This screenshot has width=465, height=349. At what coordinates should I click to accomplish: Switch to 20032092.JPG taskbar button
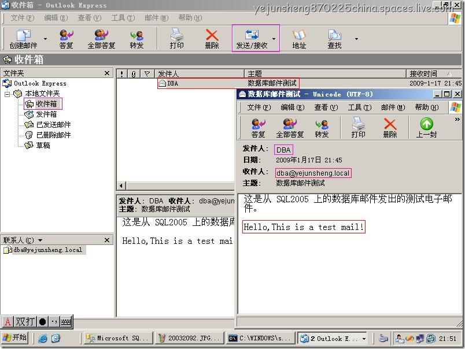click(x=189, y=338)
